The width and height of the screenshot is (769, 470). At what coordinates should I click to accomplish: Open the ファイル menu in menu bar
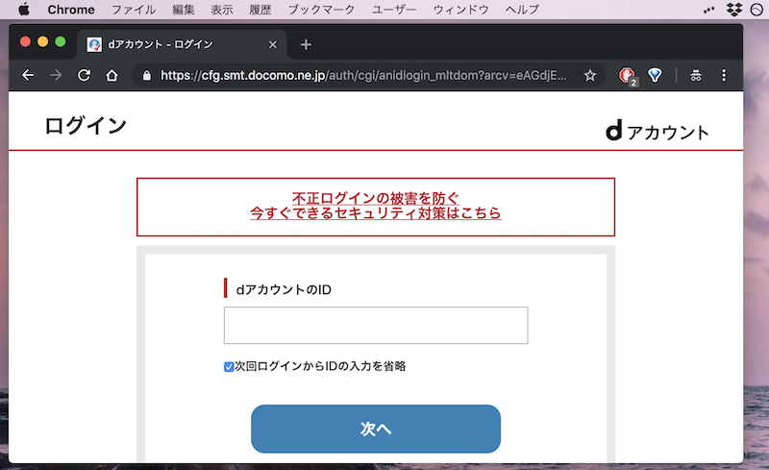pos(134,10)
